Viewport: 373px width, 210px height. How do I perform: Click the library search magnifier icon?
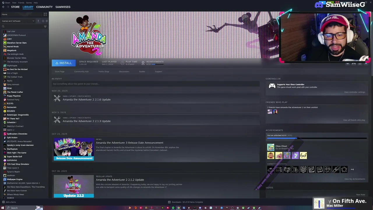coord(3,27)
